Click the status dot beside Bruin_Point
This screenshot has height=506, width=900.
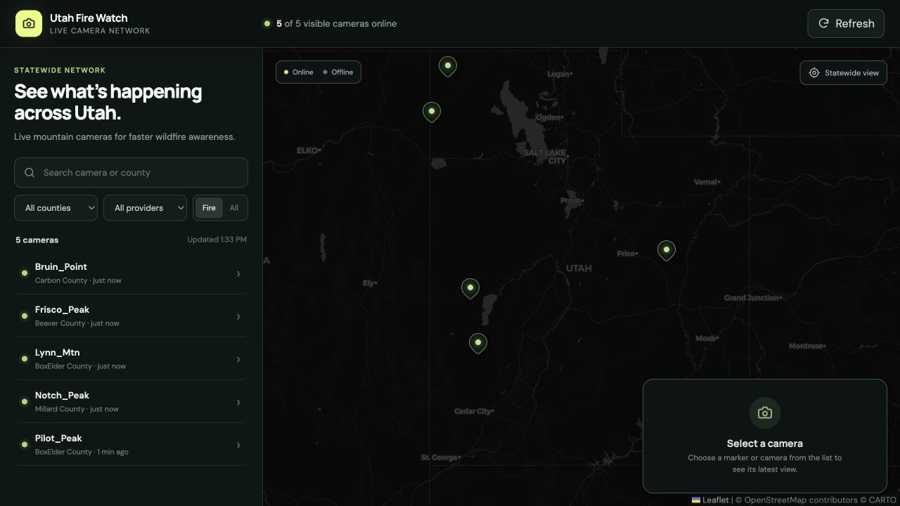click(25, 273)
